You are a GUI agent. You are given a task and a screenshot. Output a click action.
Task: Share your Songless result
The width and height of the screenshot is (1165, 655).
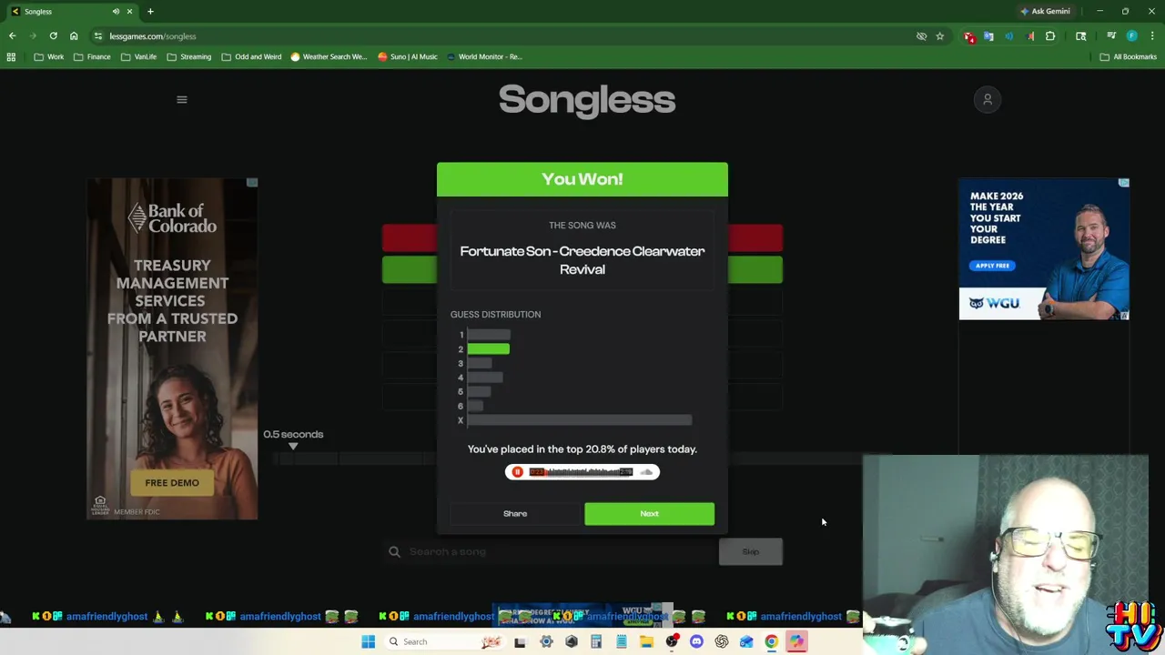[515, 514]
